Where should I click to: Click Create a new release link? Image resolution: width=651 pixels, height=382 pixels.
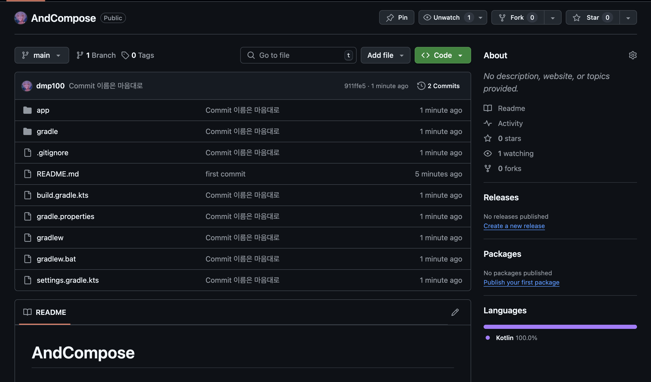(x=514, y=226)
